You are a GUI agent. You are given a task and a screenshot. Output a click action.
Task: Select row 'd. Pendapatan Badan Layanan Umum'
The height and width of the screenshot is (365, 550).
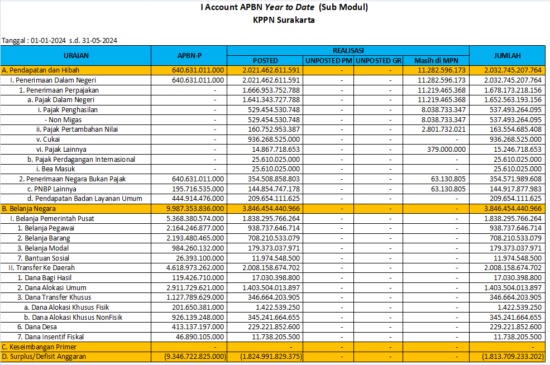pyautogui.click(x=273, y=199)
